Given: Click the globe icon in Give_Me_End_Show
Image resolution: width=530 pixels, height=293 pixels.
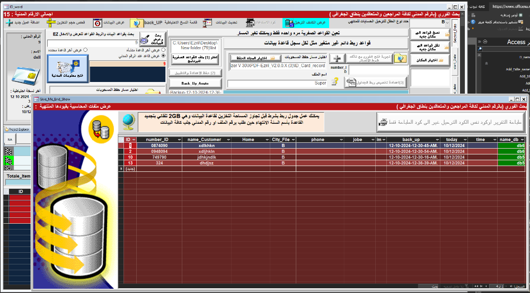Looking at the screenshot, I should click(x=129, y=122).
